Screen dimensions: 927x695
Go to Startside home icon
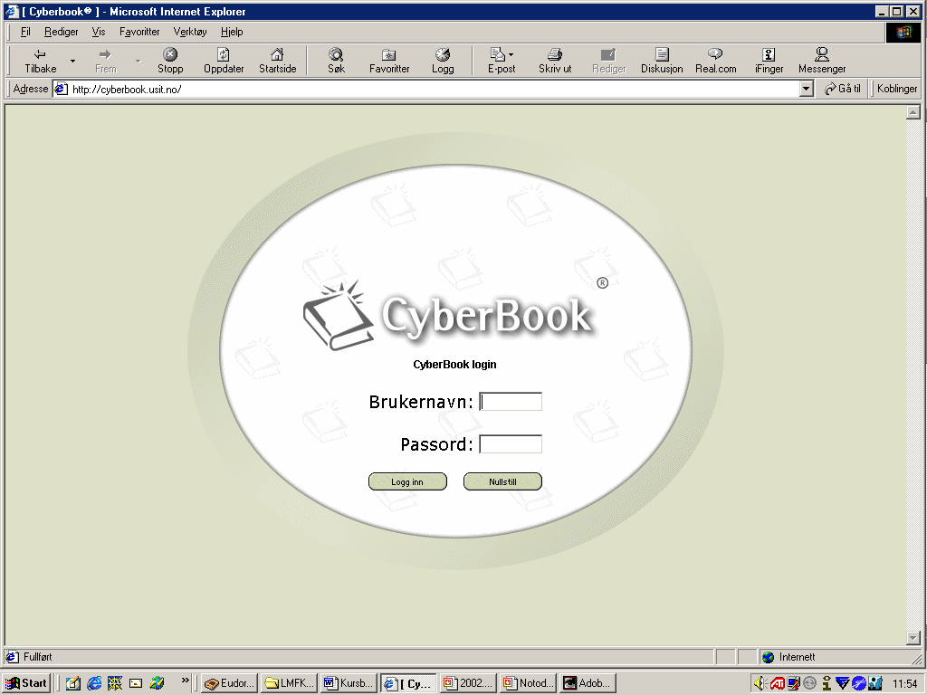coord(277,55)
